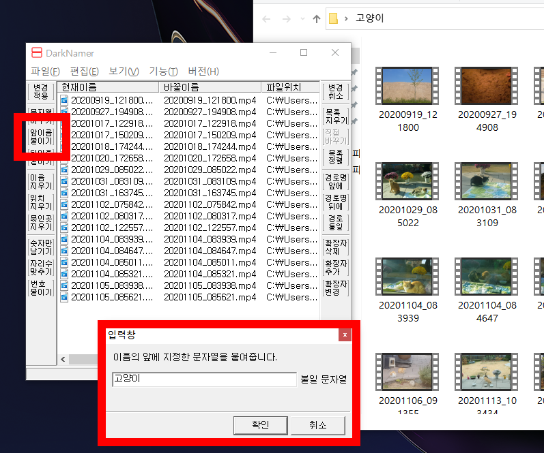544x453 pixels.
Task: Select video thumbnail 20200919_121800 in Explorer
Action: point(407,86)
